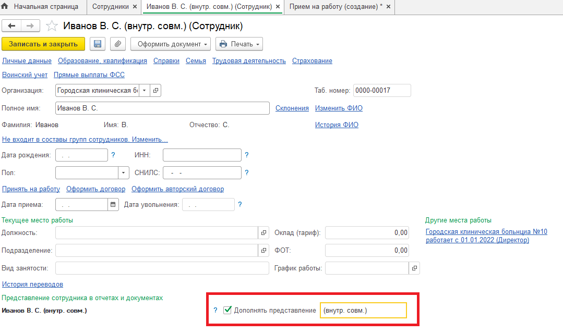Viewport: 563px width, 334px height.
Task: Focus the ИНН input field
Action: 202,155
